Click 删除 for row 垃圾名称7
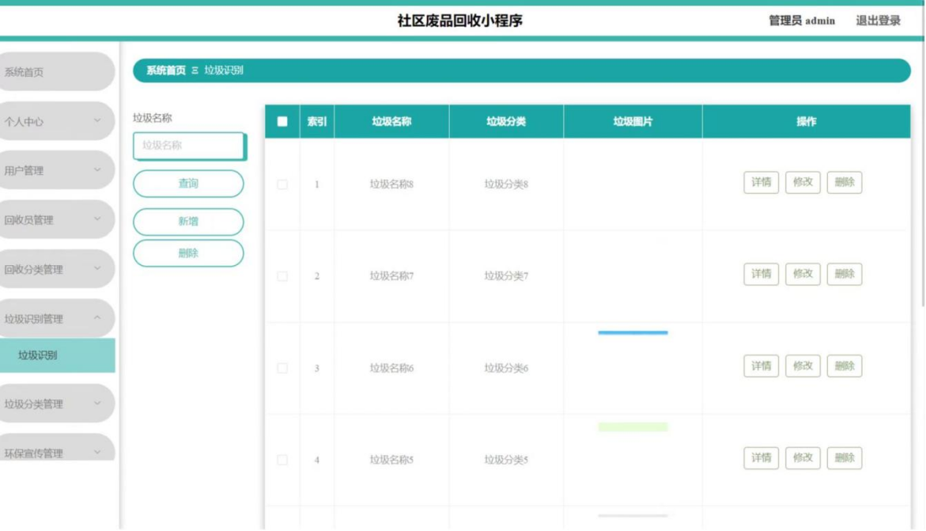Image resolution: width=926 pixels, height=531 pixels. [845, 274]
